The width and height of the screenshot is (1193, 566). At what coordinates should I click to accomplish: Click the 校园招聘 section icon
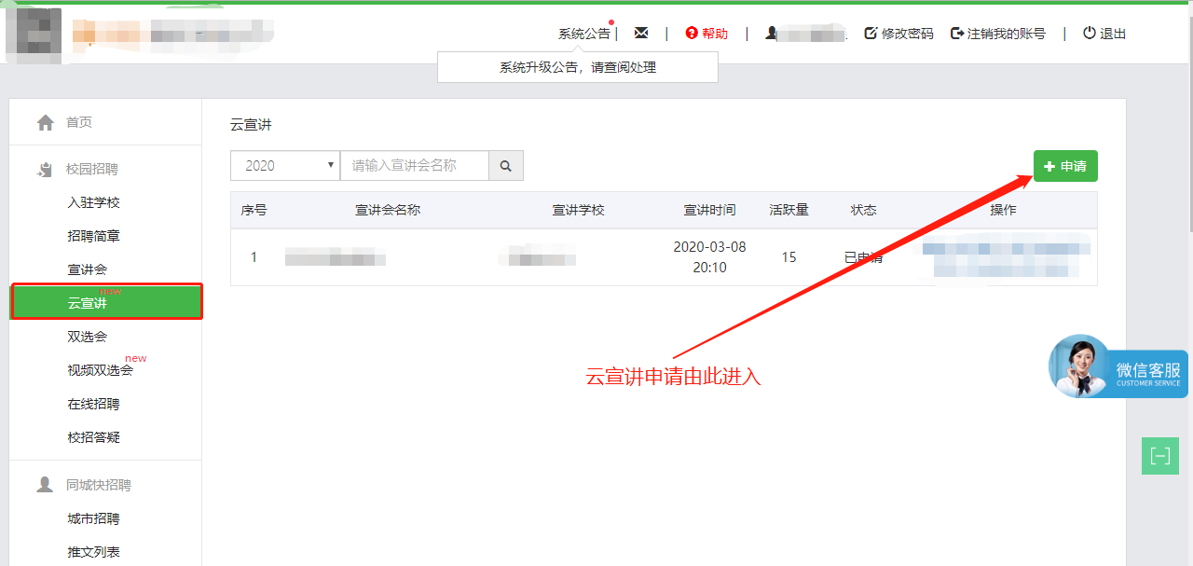coord(45,170)
